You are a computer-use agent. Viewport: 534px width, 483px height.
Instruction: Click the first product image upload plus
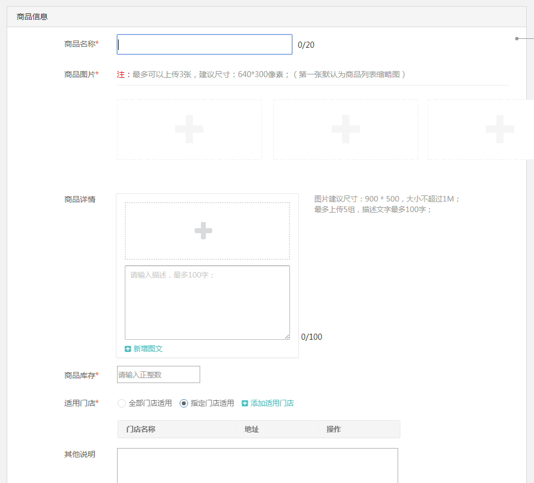[189, 129]
